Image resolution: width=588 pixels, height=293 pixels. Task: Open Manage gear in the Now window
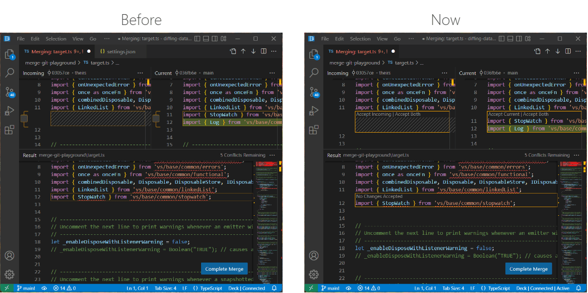click(314, 274)
